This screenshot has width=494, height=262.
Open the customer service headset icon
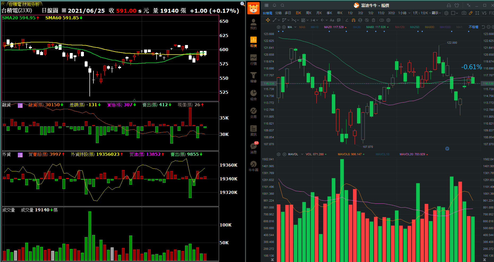click(449, 5)
